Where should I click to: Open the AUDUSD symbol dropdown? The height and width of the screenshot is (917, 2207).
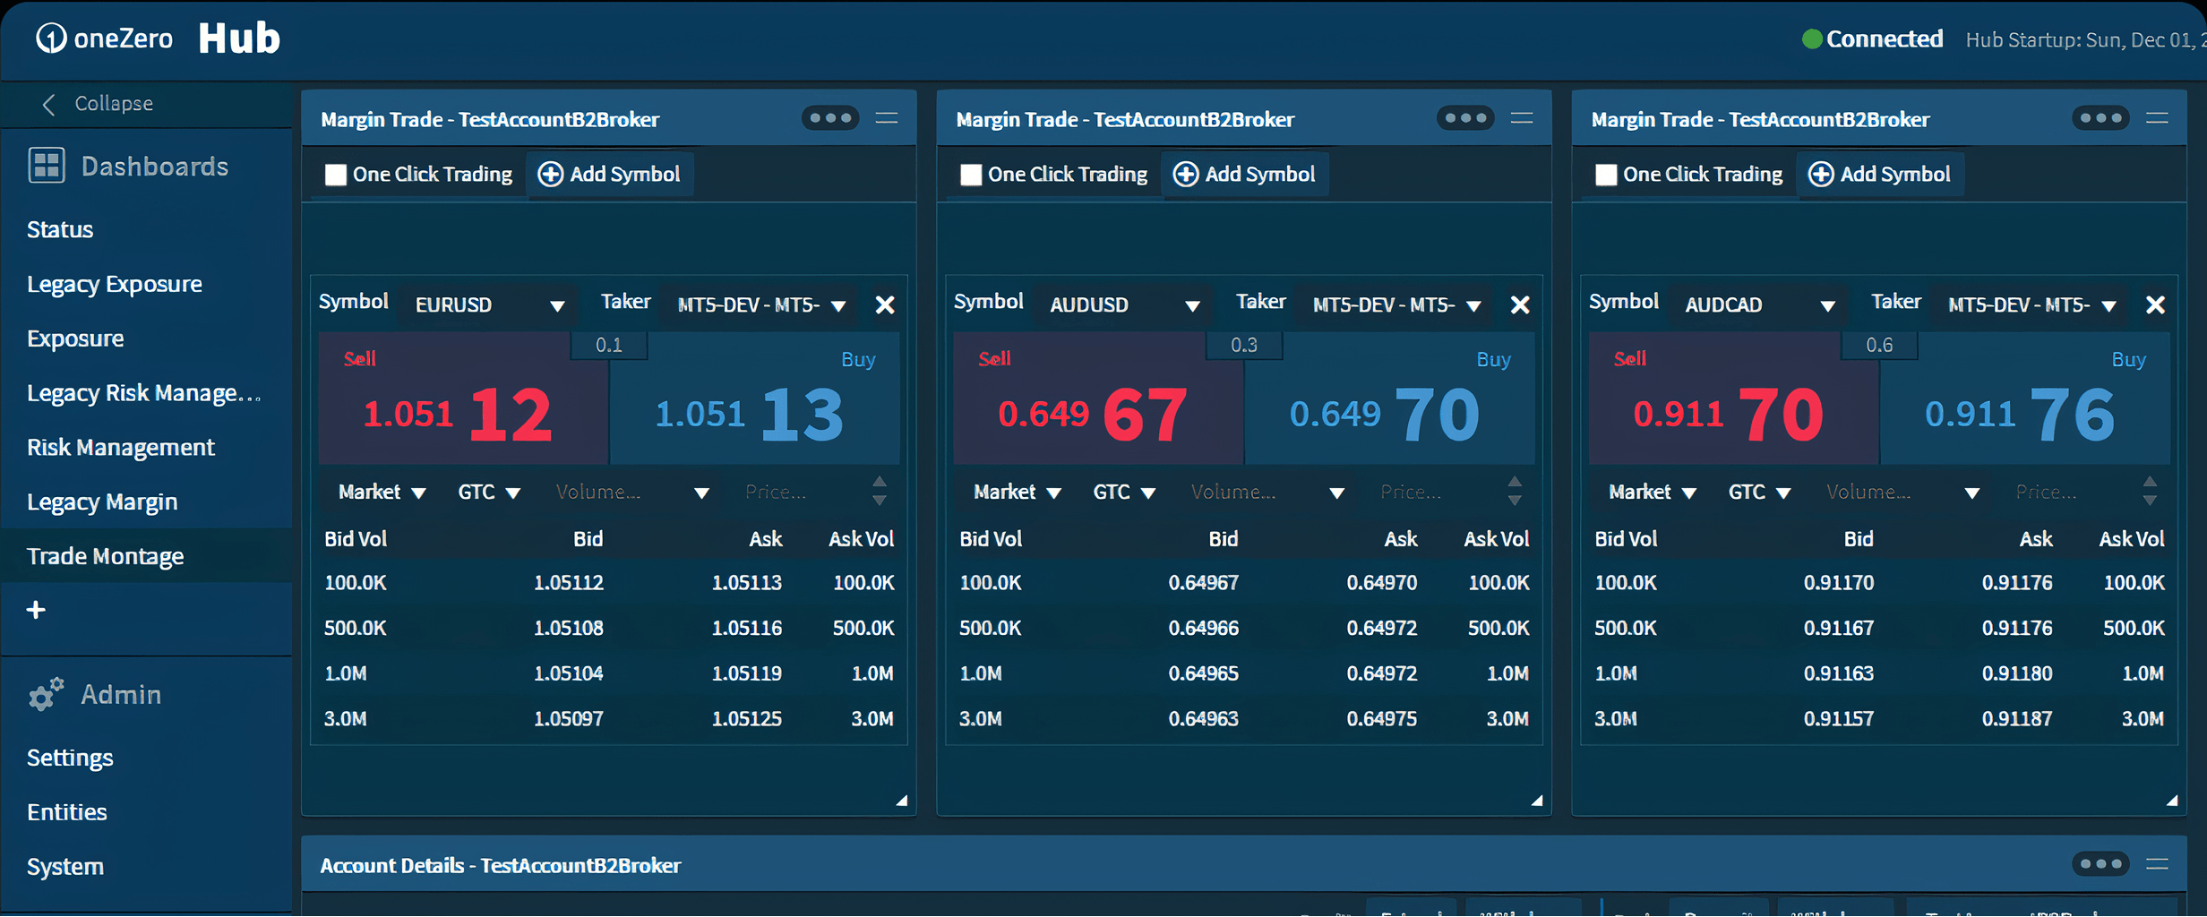point(1124,305)
